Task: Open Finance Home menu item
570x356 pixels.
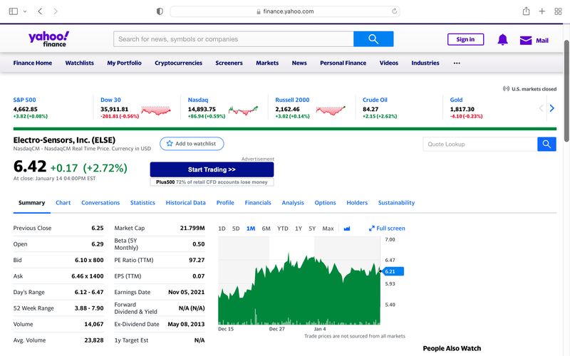Action: click(33, 63)
